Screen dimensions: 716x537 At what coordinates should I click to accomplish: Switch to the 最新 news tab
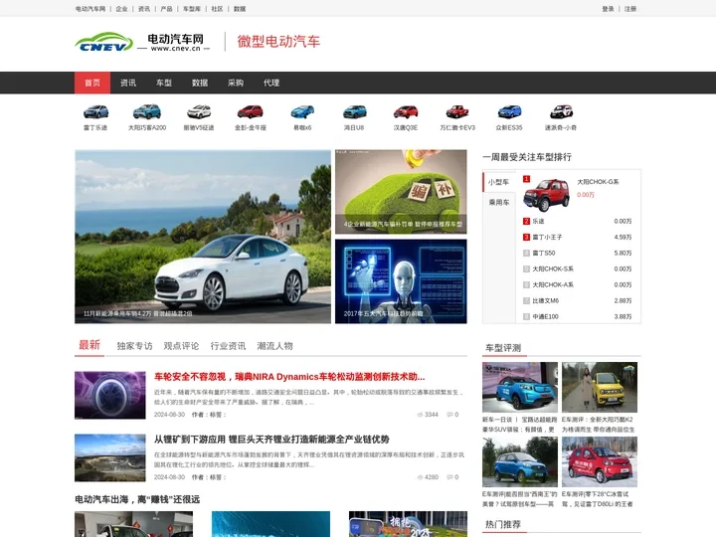pos(89,345)
